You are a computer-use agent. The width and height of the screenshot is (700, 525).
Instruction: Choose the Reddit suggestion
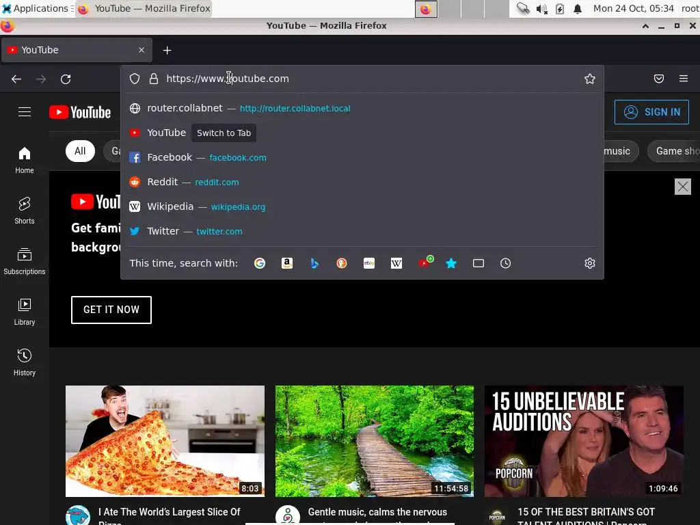362,182
